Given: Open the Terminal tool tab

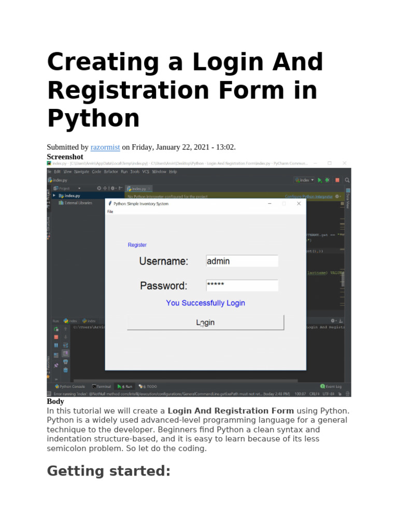Looking at the screenshot, I should [x=102, y=386].
